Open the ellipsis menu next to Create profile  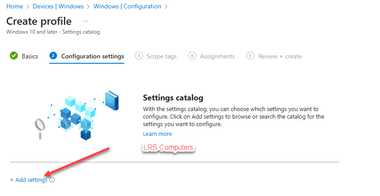pyautogui.click(x=86, y=21)
